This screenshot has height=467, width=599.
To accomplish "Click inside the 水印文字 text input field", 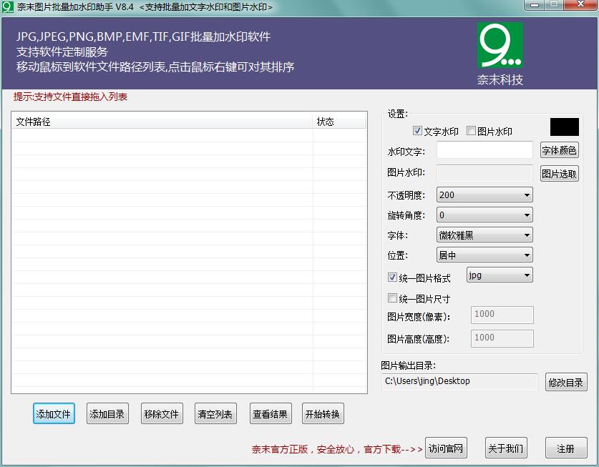I will click(x=484, y=151).
